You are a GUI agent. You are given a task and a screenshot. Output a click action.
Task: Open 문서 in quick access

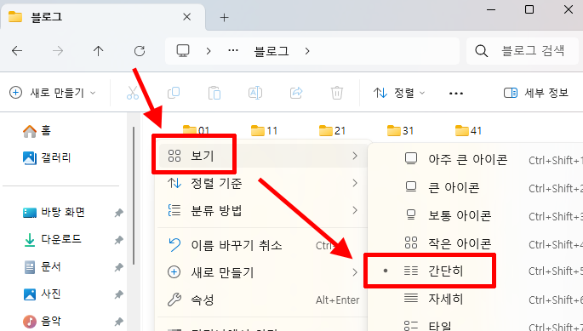tap(42, 267)
